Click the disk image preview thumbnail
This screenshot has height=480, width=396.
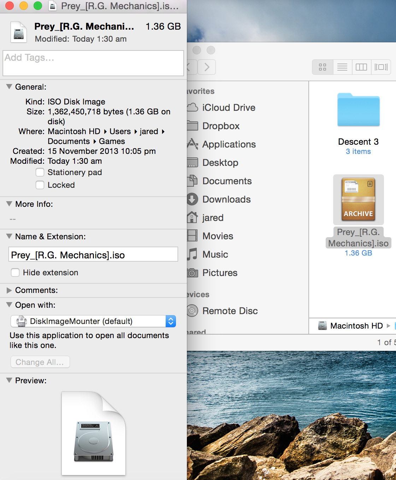(94, 433)
